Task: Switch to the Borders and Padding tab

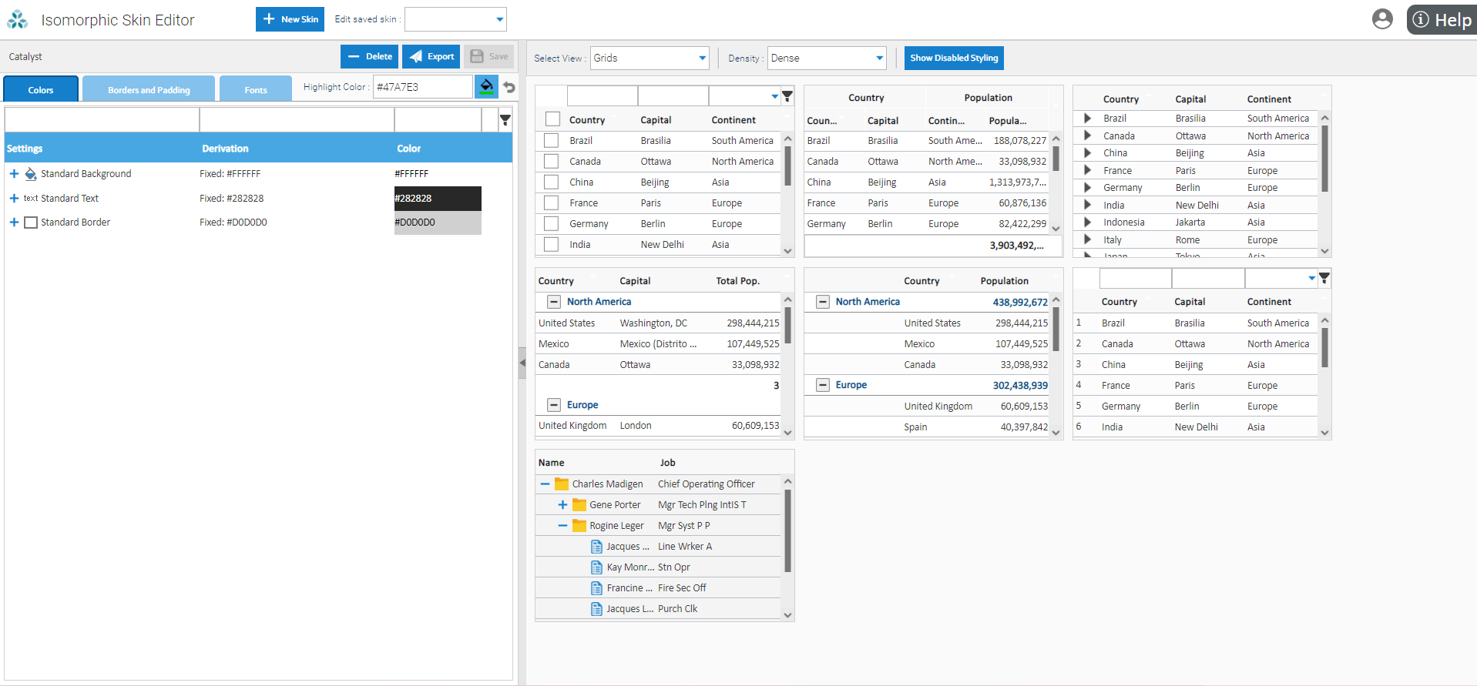Action: click(x=149, y=89)
